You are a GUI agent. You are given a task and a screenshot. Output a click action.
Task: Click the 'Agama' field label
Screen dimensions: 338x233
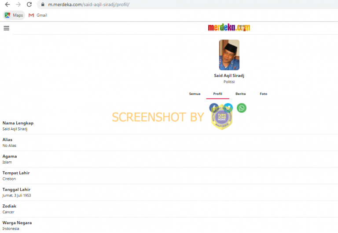point(10,157)
